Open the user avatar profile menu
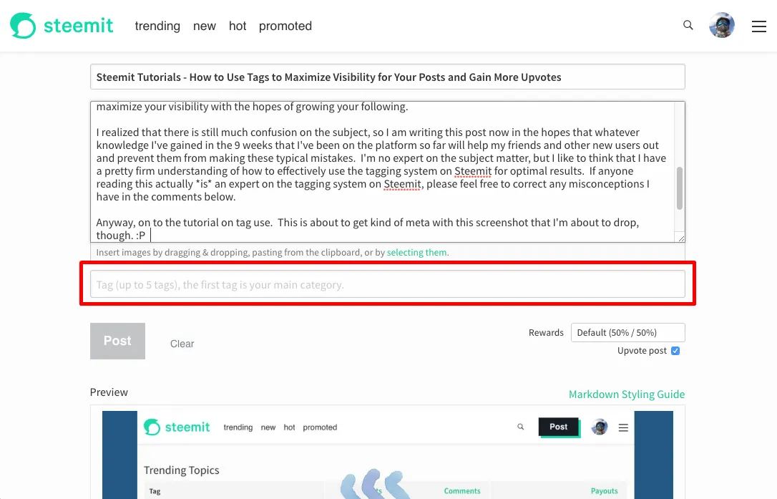The width and height of the screenshot is (777, 499). pyautogui.click(x=721, y=25)
